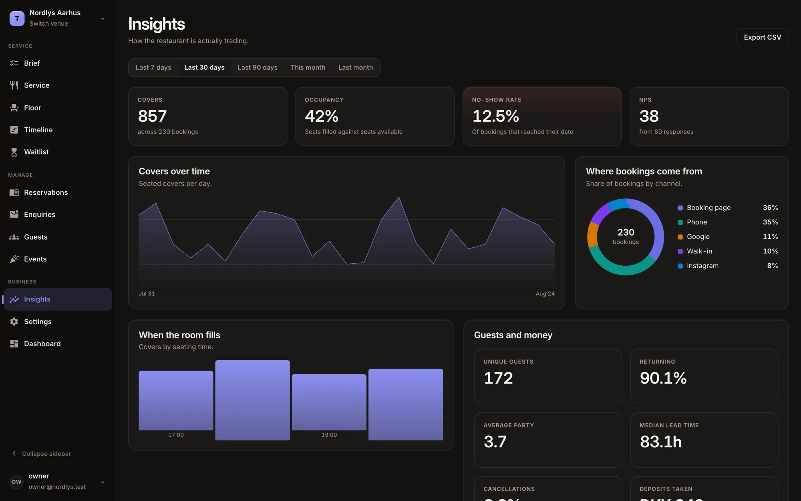Click the Cancellations card label
The width and height of the screenshot is (801, 501).
509,489
